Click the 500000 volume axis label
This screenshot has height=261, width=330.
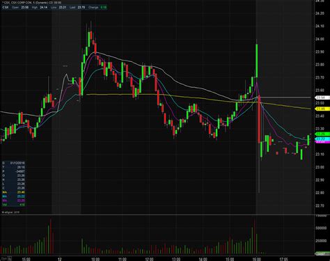[321, 228]
